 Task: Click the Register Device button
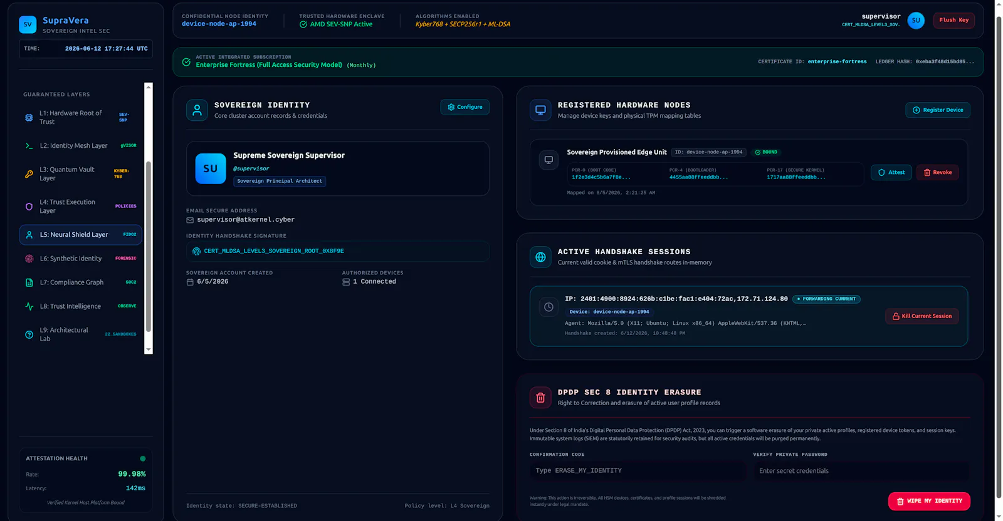938,110
